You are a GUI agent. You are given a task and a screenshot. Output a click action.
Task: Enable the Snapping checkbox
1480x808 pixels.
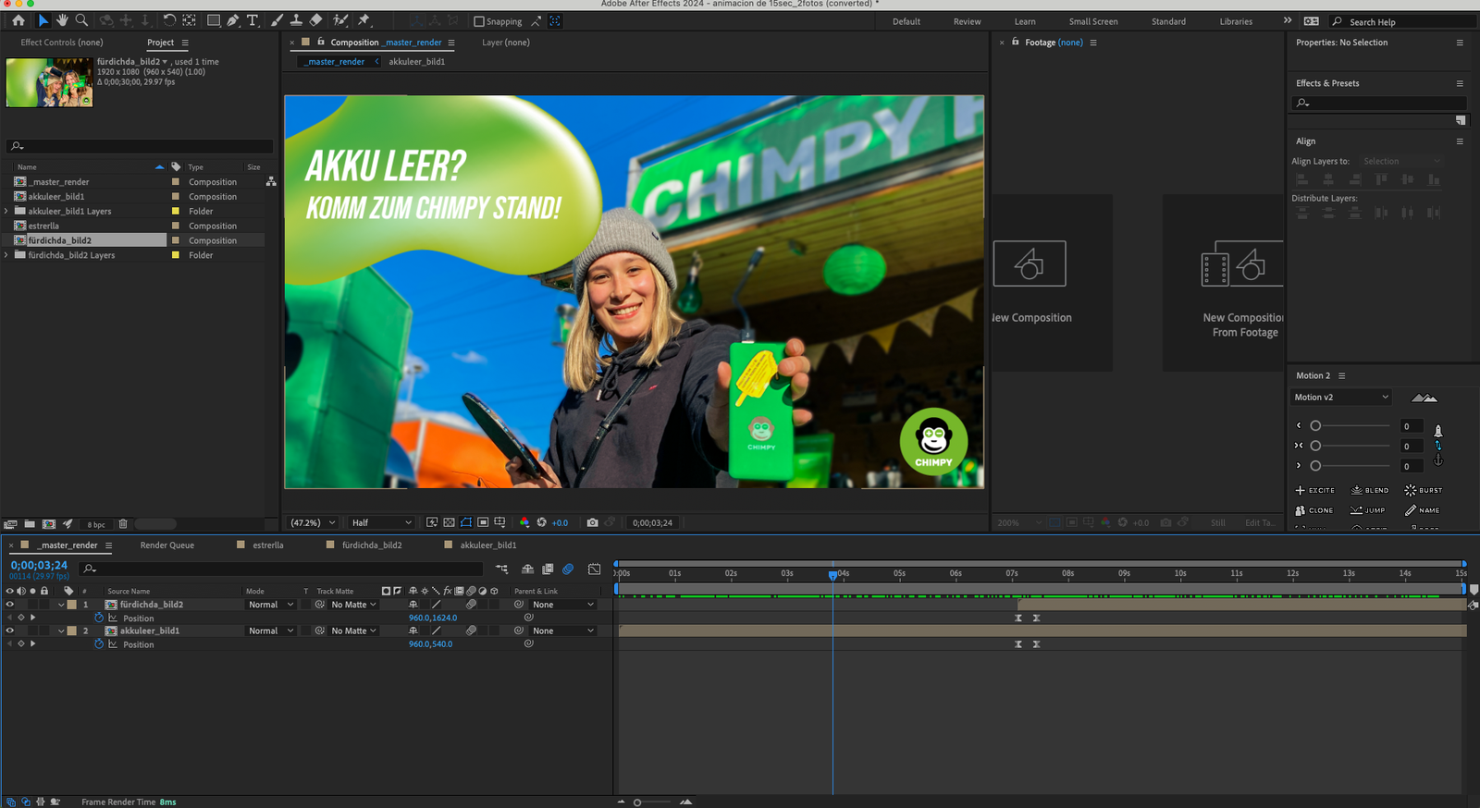pos(478,21)
